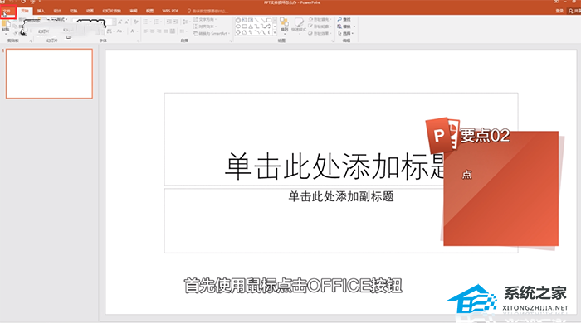
Task: Select the 开始 home tab
Action: pos(25,11)
